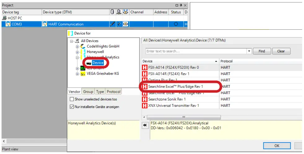Image resolution: width=304 pixels, height=154 pixels.
Task: Click the Device type (DTM) column header
Action: (x=75, y=12)
